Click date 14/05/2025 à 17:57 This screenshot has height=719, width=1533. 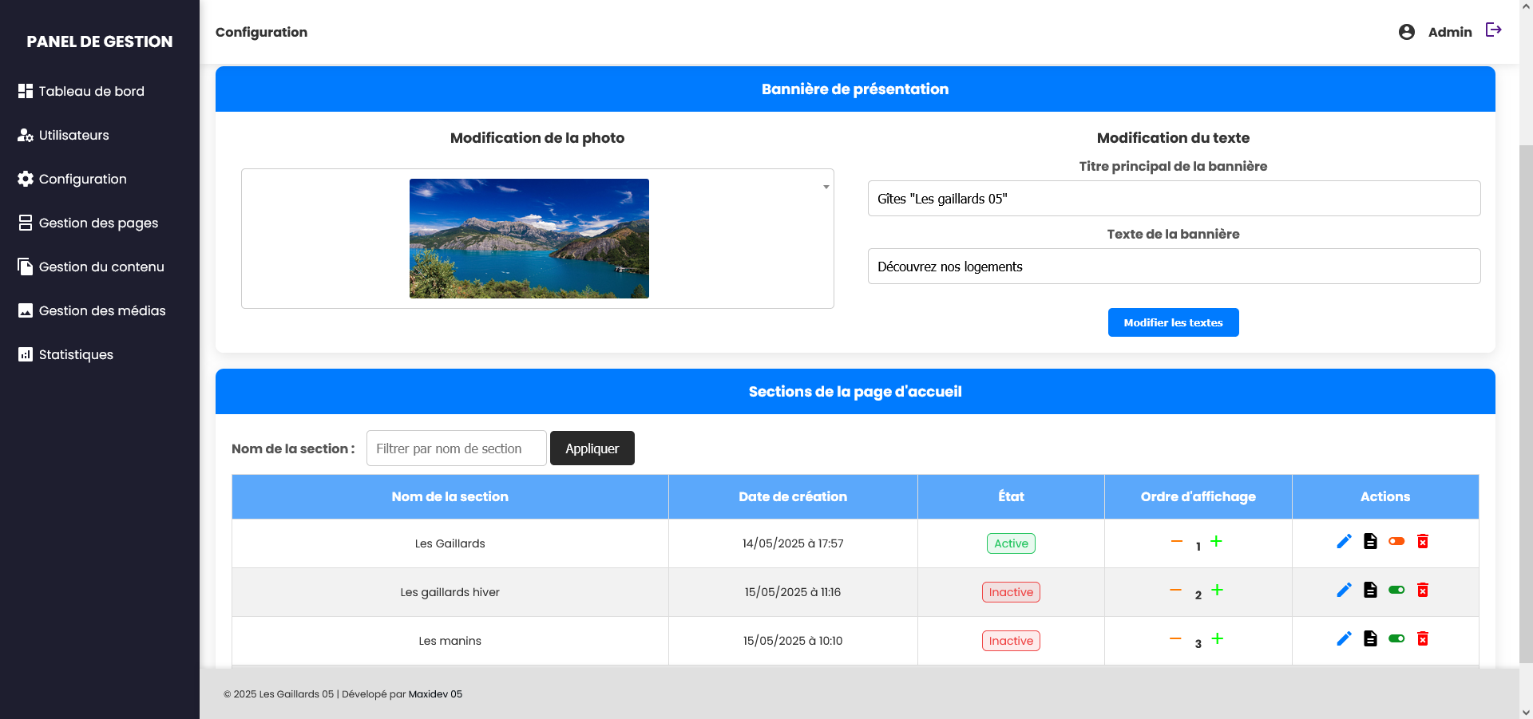click(x=793, y=543)
